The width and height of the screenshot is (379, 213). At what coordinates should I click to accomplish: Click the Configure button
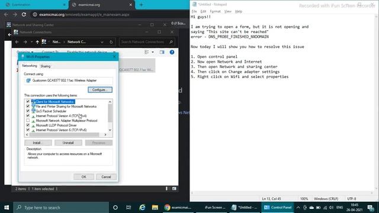tap(100, 90)
